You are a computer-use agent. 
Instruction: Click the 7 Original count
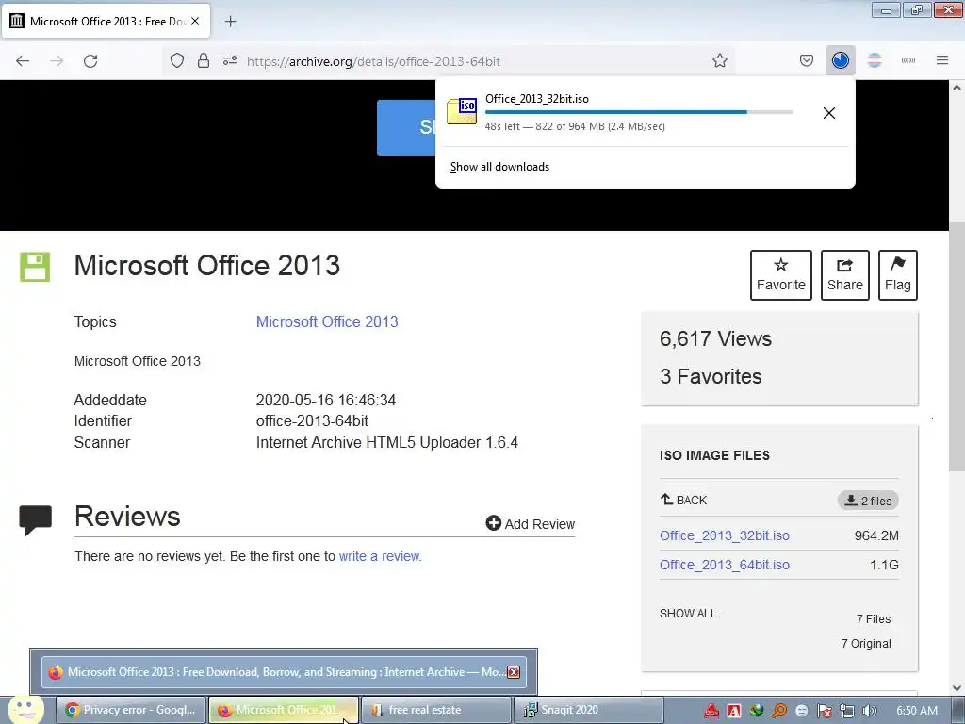tap(866, 644)
